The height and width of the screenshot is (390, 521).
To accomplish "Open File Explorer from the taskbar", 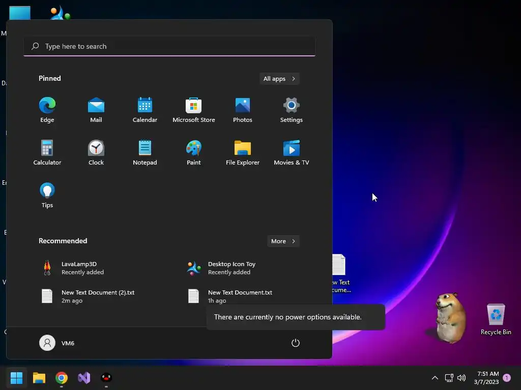I will tap(39, 377).
